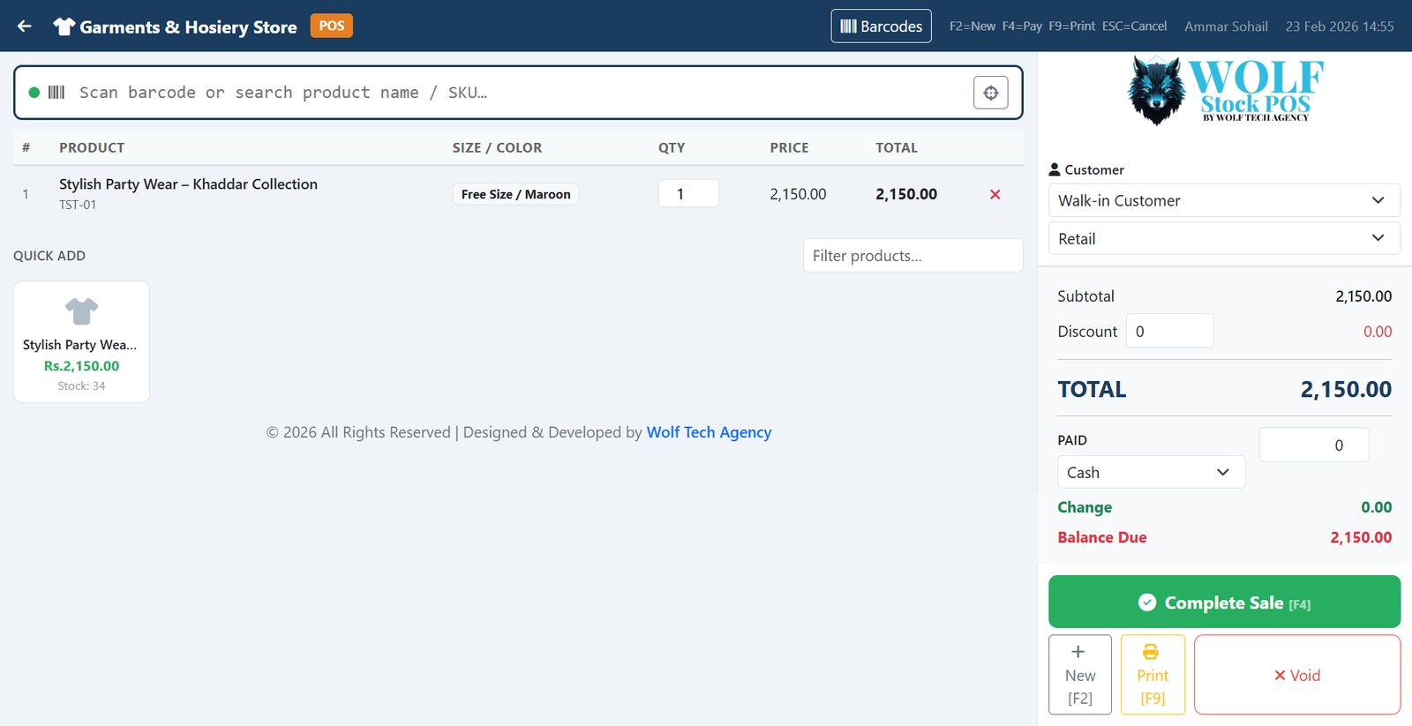Open the Cash payment method dropdown
Screen dimensions: 1412x726
1150,472
